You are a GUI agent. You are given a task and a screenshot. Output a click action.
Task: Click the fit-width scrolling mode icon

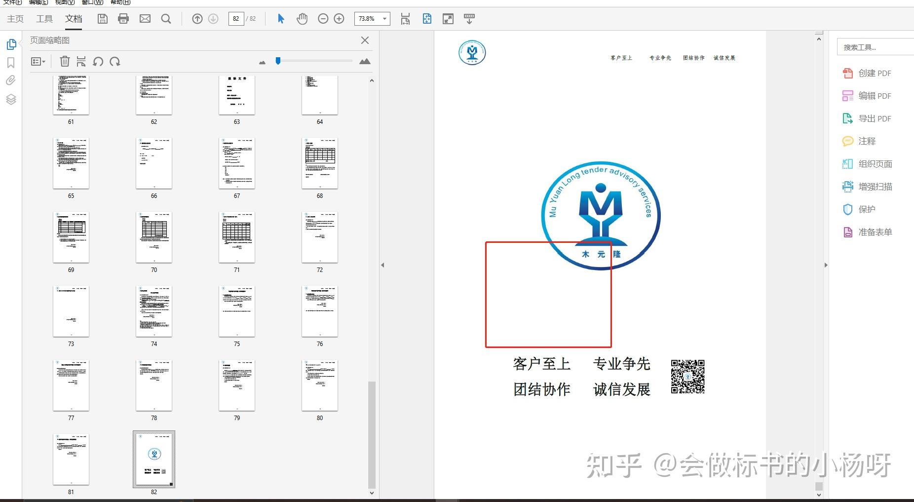tap(405, 19)
